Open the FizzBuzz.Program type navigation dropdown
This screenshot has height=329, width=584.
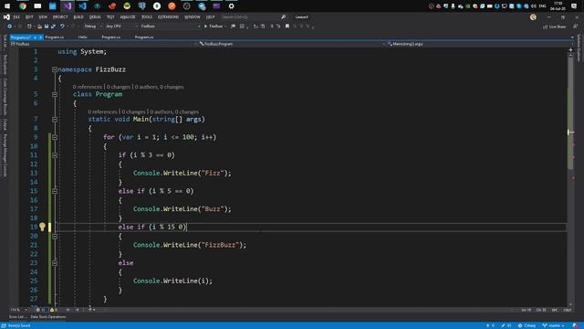(290, 44)
